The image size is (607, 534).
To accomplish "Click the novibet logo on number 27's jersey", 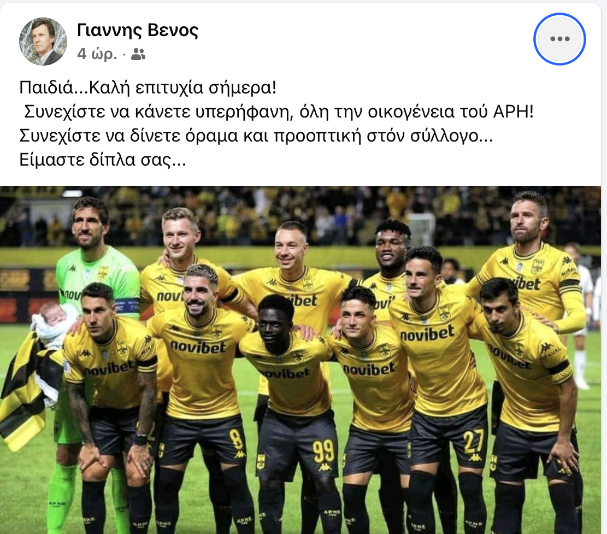I will 427,333.
